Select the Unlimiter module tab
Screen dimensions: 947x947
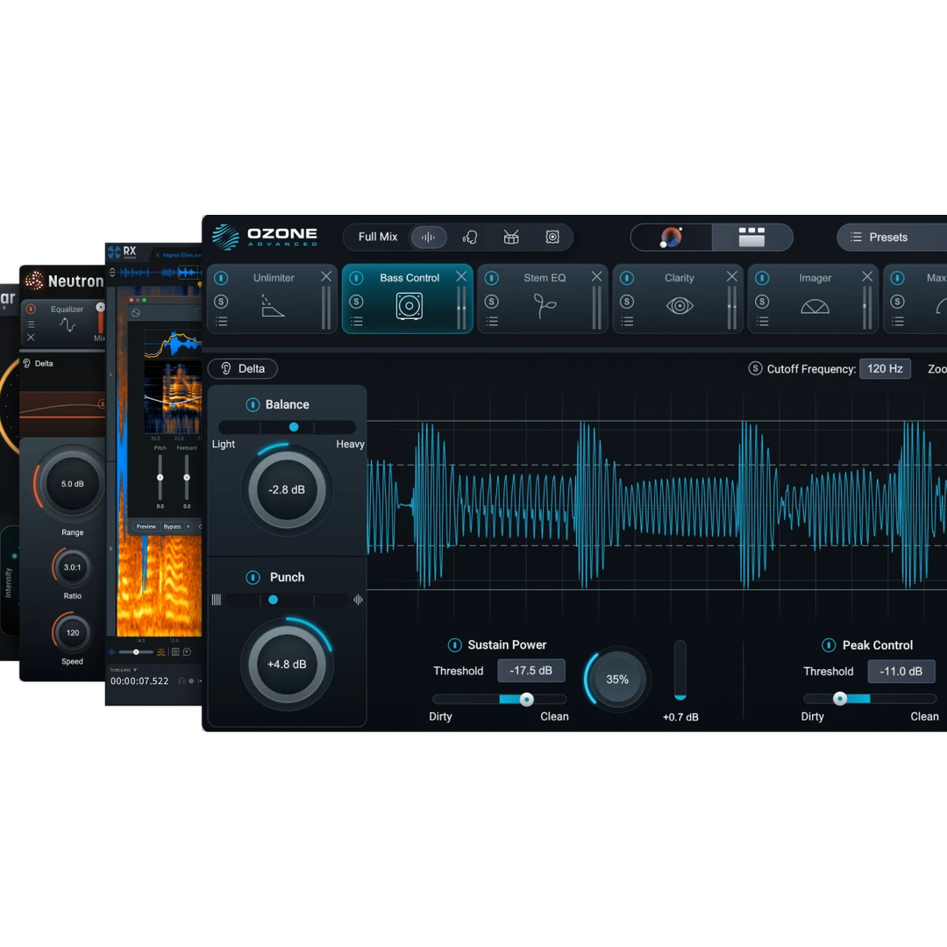tap(273, 298)
